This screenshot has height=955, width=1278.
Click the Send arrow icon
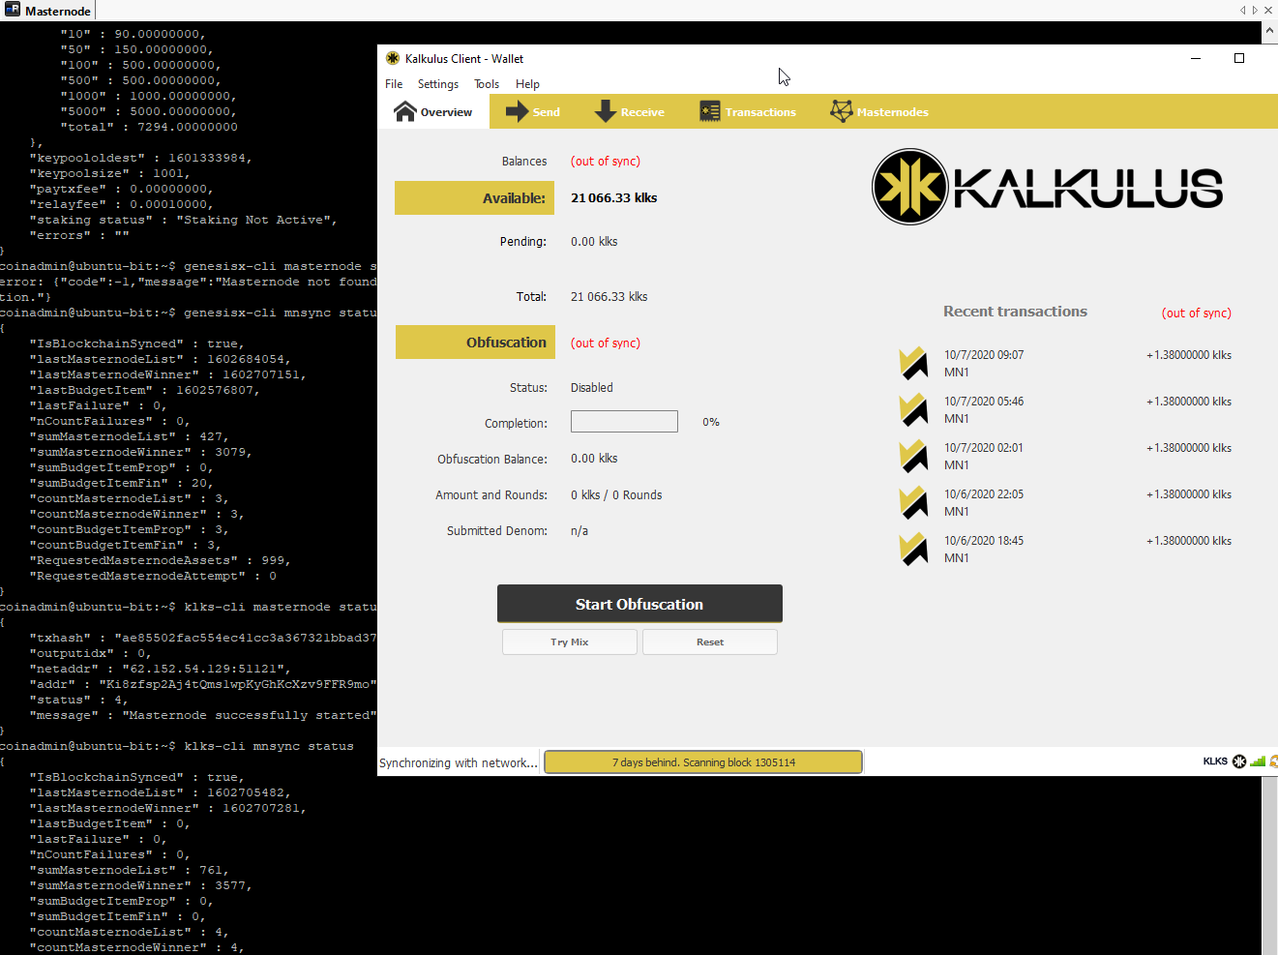pyautogui.click(x=518, y=112)
